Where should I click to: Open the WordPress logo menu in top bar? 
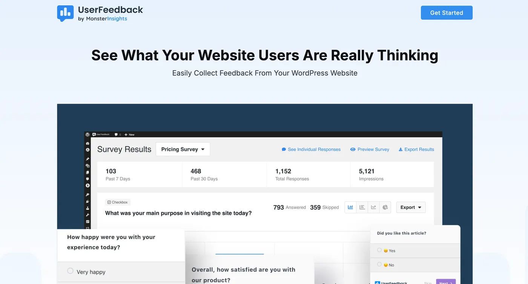point(87,134)
